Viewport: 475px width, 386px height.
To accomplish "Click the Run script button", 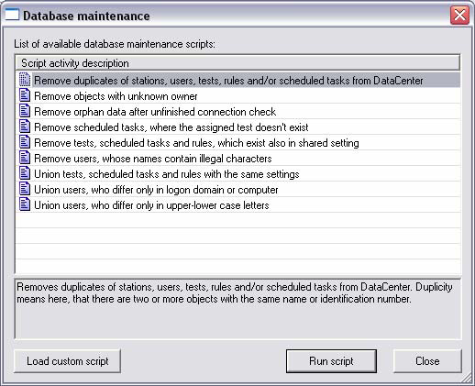I will pos(331,361).
